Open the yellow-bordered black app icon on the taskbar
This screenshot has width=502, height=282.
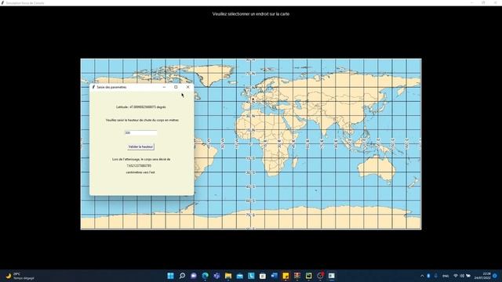(308, 276)
